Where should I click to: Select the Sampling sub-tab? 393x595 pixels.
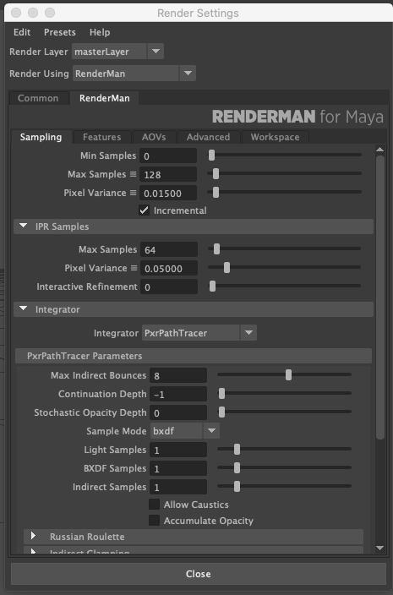pyautogui.click(x=41, y=137)
